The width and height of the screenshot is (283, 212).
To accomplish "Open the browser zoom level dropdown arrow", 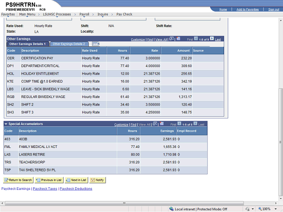I will pos(276,209).
